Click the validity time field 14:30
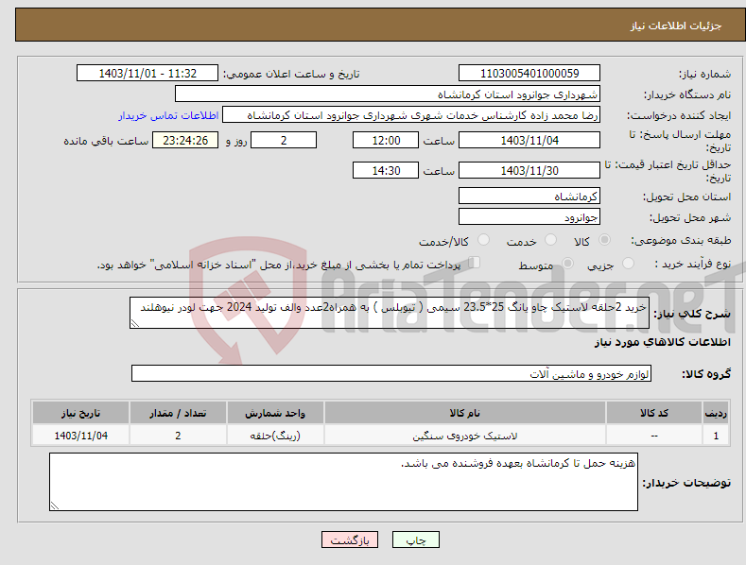The height and width of the screenshot is (565, 746). pos(386,170)
